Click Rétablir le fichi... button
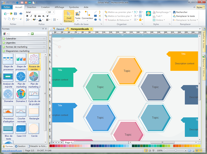The image size is (207, 154). 37,146
